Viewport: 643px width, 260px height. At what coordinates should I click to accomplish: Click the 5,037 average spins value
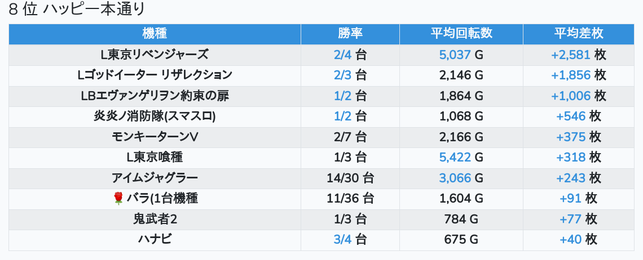coord(455,55)
